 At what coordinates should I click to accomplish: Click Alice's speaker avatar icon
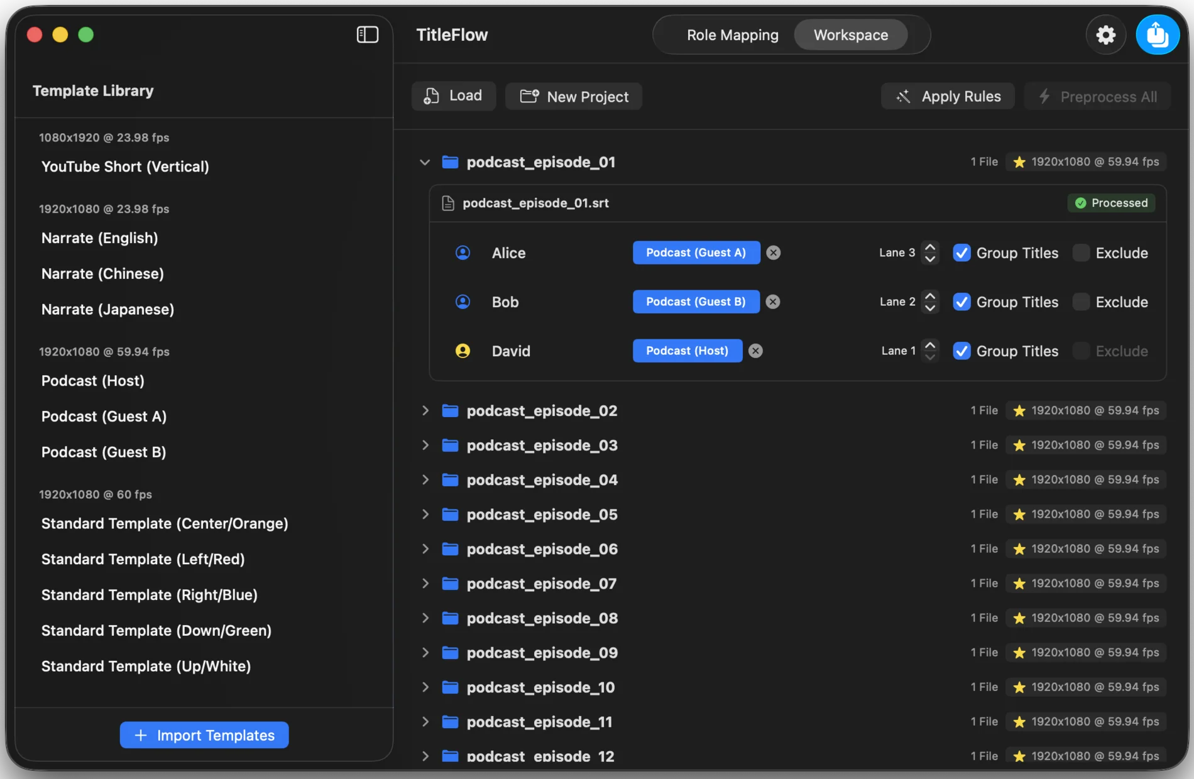(463, 253)
